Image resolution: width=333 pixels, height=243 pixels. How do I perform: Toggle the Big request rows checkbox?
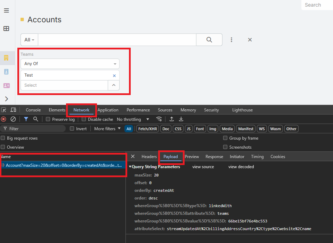(3, 138)
